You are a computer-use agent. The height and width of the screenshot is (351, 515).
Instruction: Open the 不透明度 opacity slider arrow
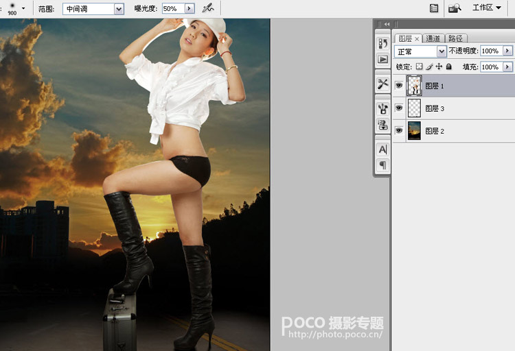(x=507, y=51)
